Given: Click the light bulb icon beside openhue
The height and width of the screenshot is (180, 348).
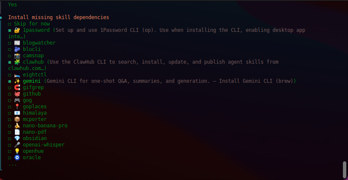Looking at the screenshot, I should point(17,151).
